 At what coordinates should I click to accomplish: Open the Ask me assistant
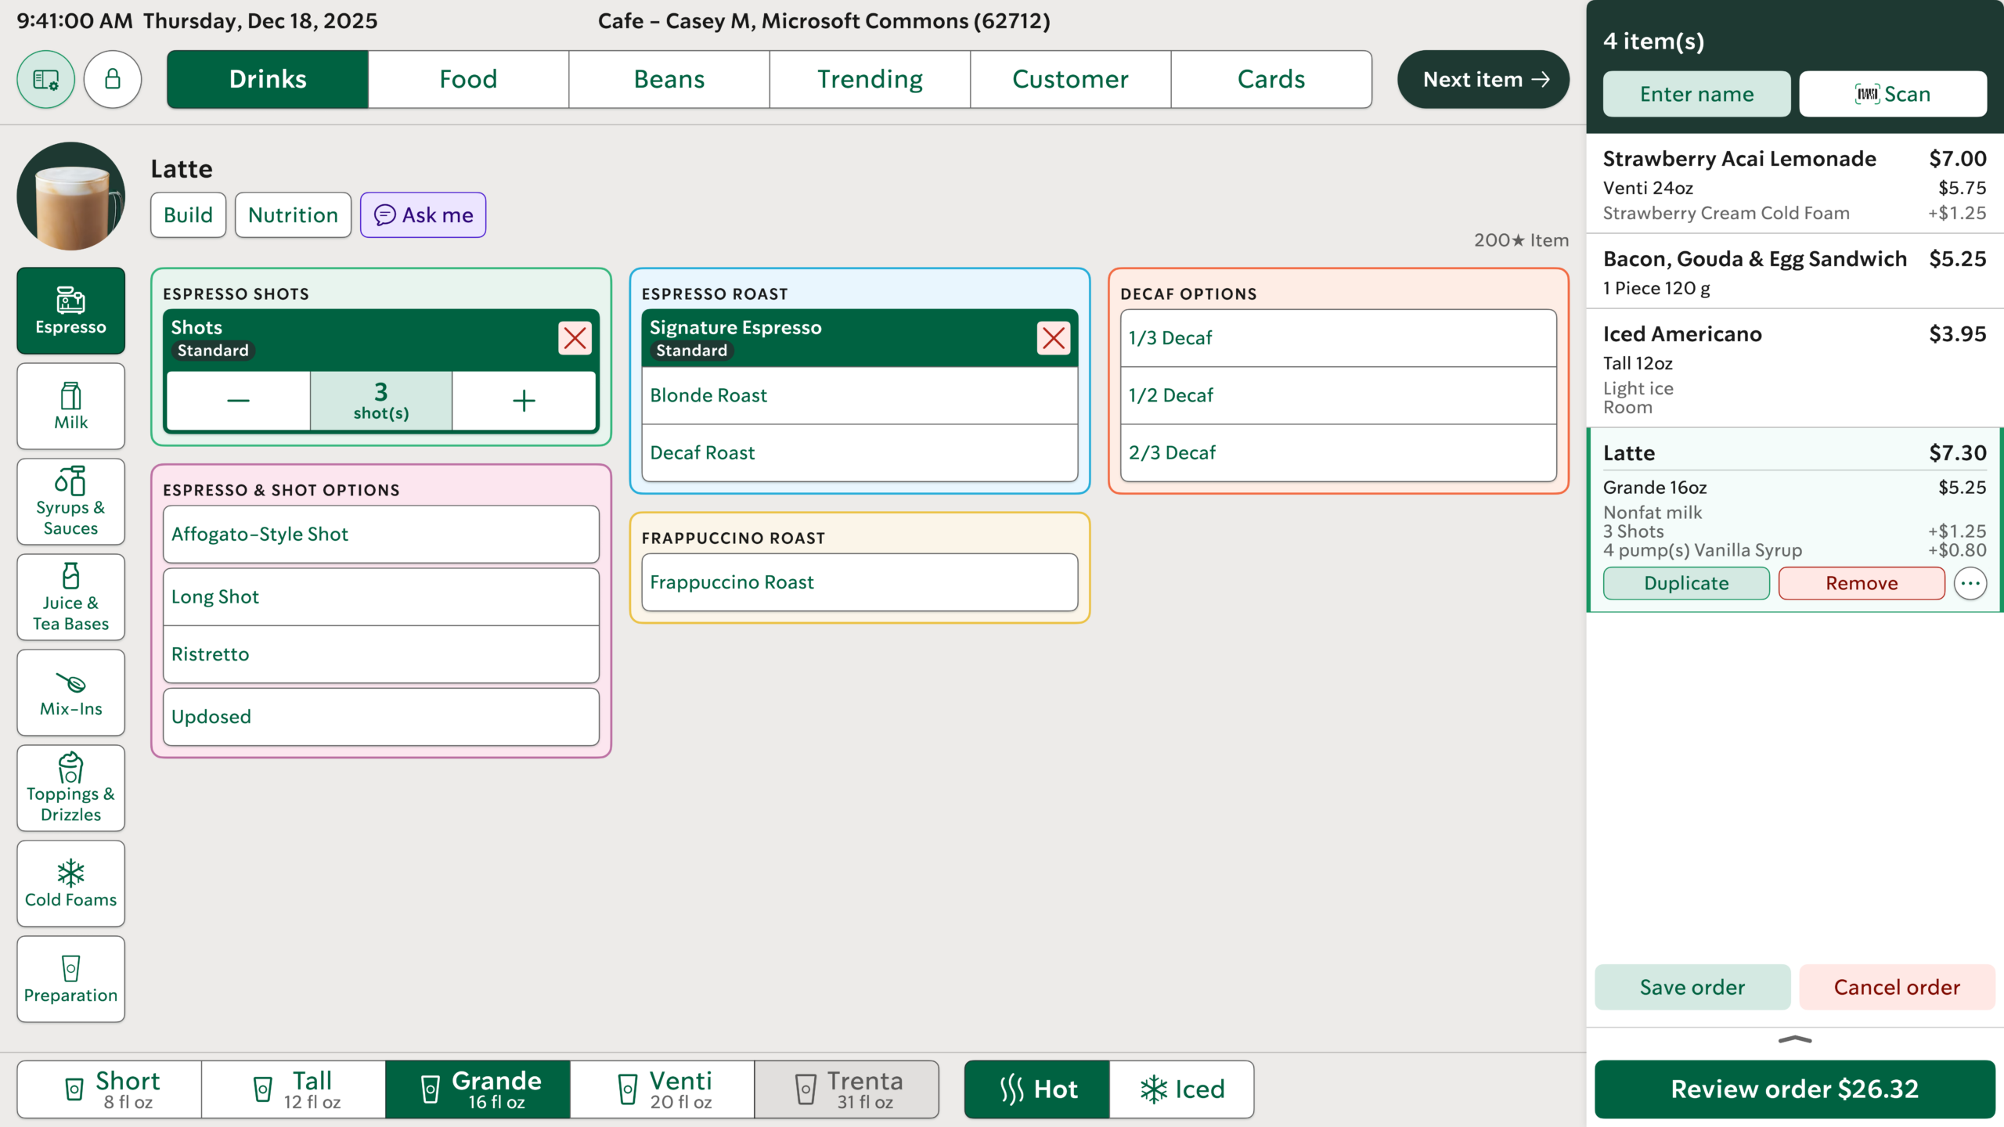(423, 214)
